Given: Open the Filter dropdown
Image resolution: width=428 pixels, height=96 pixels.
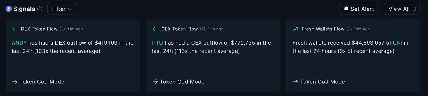Looking at the screenshot, I should pyautogui.click(x=62, y=9).
